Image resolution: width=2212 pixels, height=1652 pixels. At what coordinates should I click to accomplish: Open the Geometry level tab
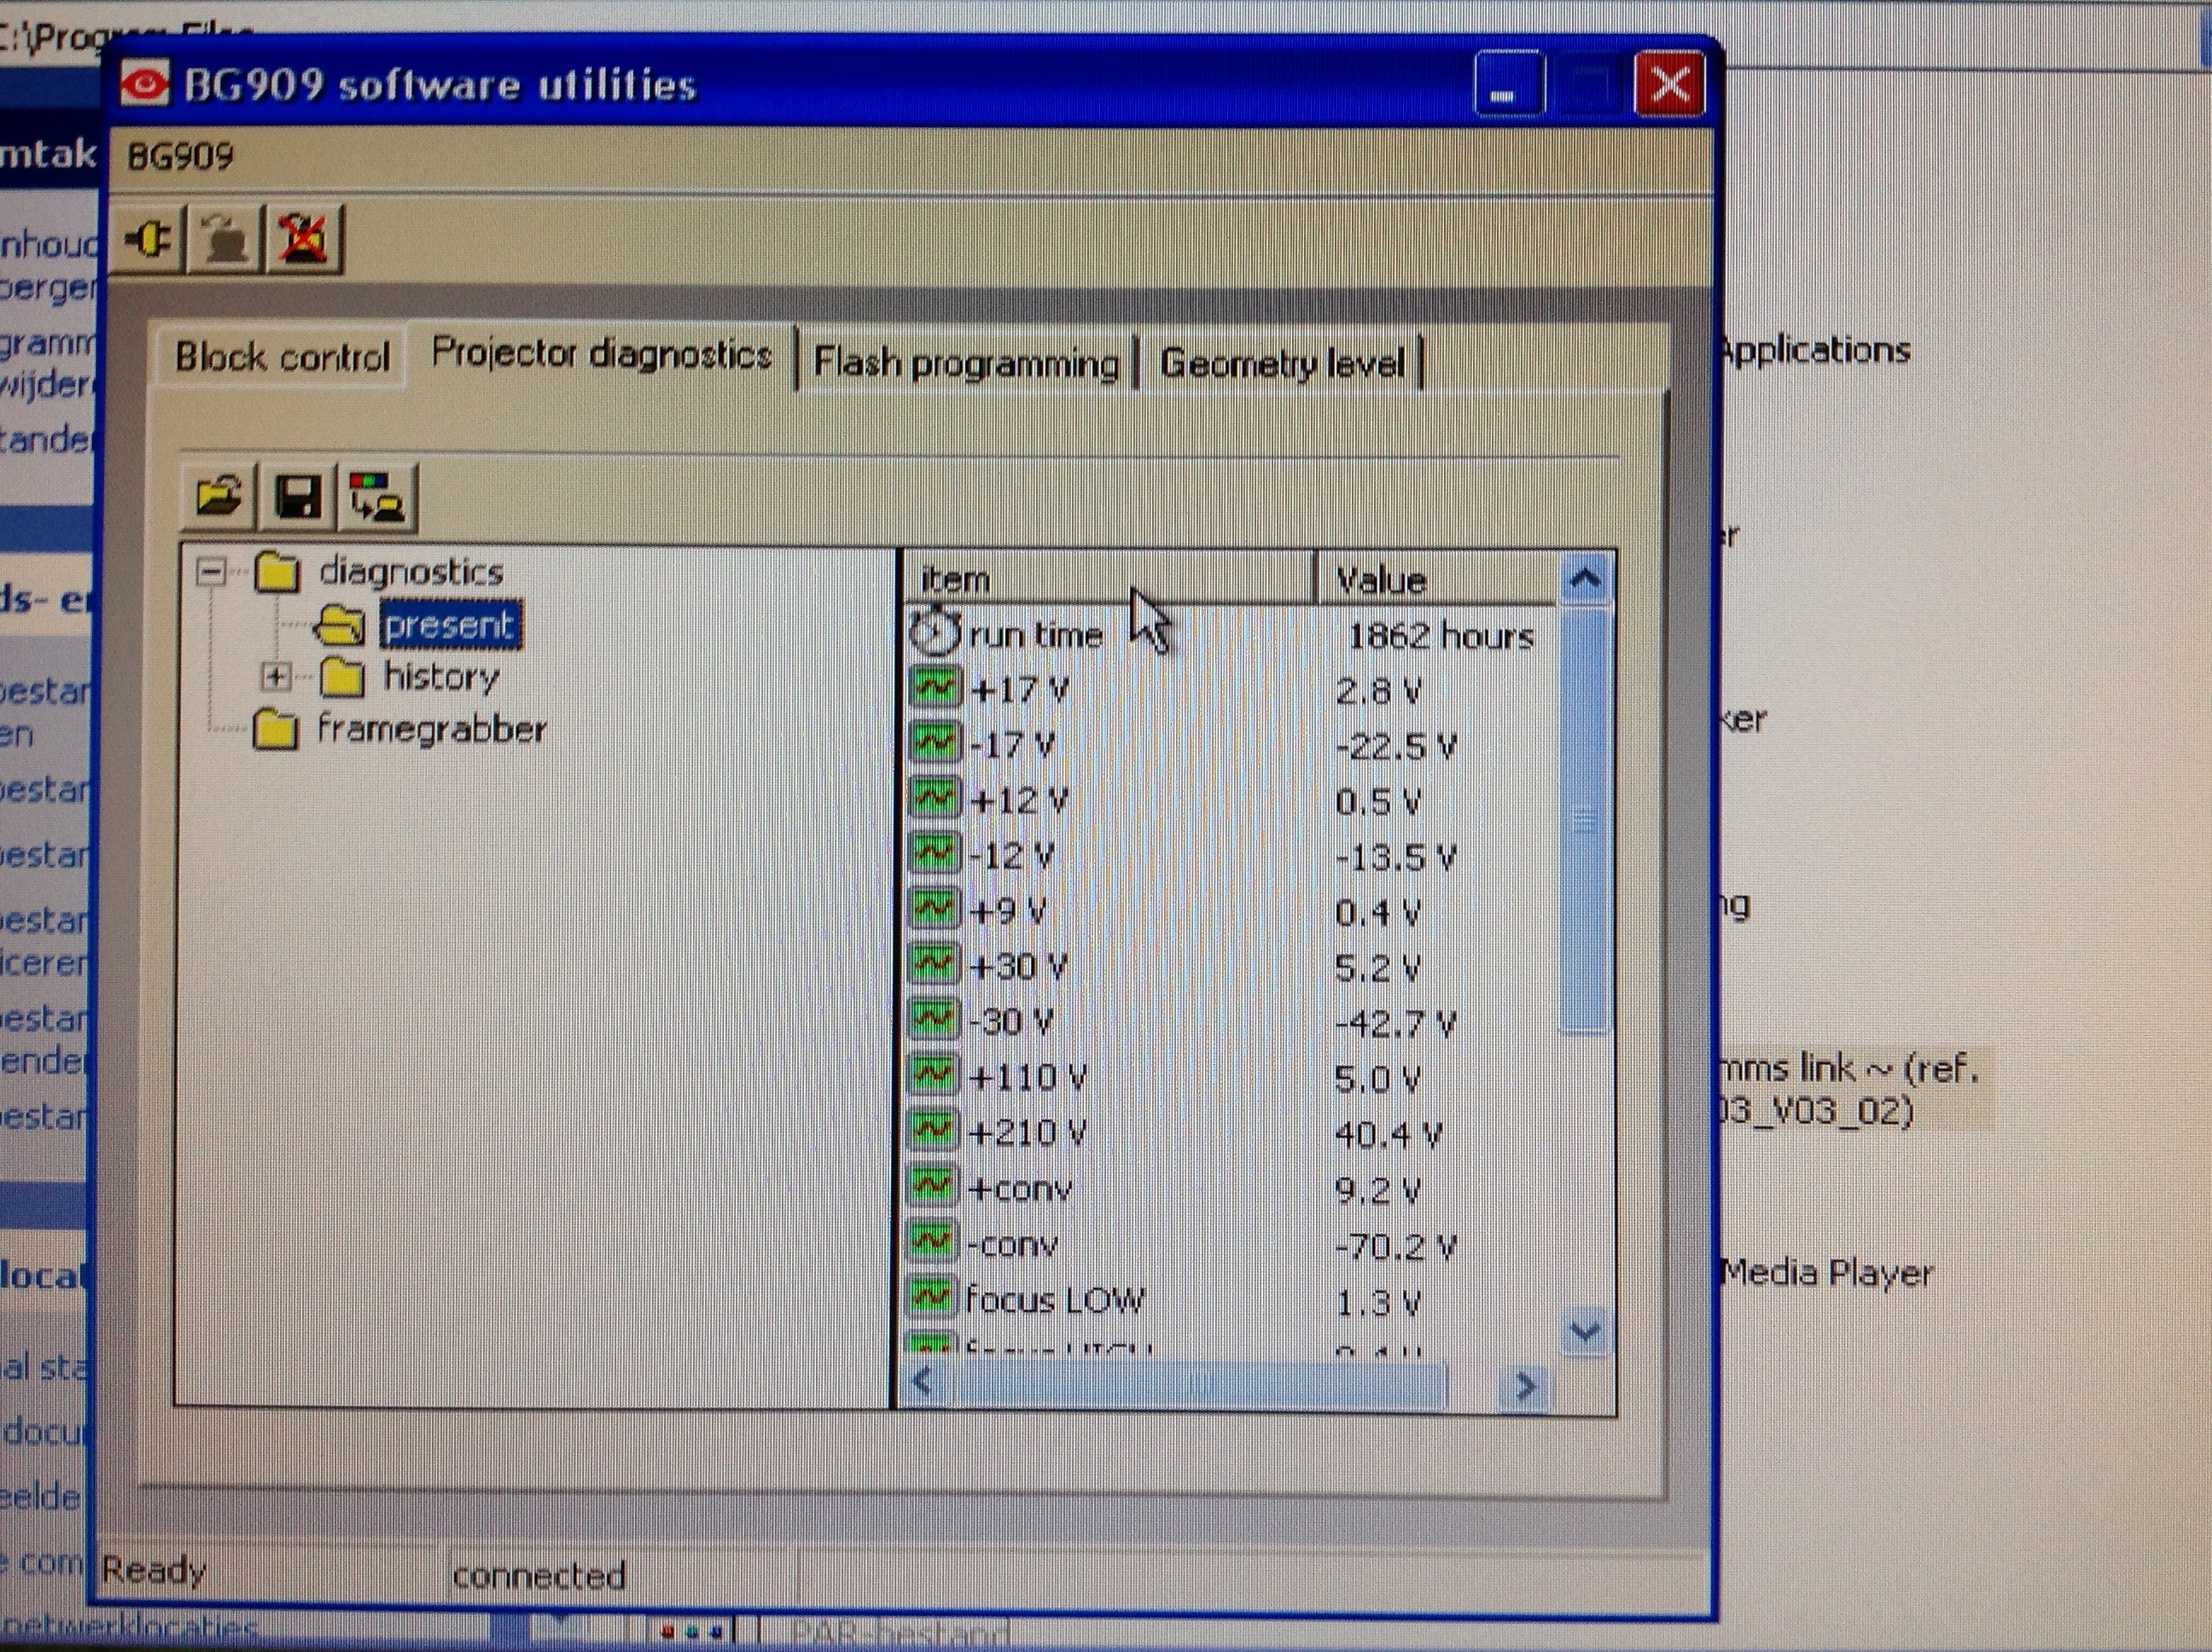pyautogui.click(x=1282, y=363)
